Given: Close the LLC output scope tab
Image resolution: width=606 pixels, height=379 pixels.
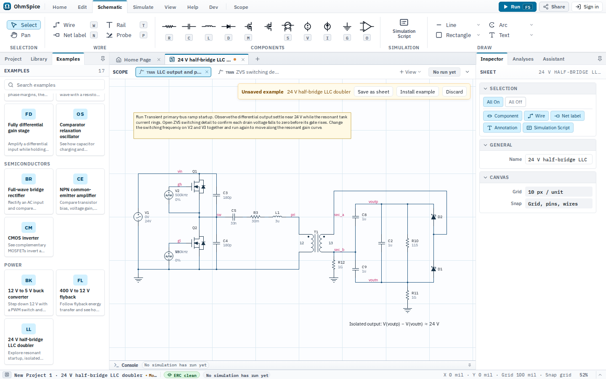Looking at the screenshot, I should point(207,72).
